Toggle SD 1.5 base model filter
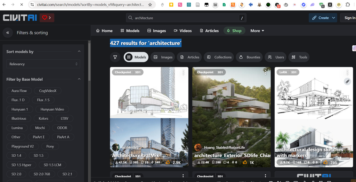Screen dimensions: 356x182 pyautogui.click(x=38, y=156)
